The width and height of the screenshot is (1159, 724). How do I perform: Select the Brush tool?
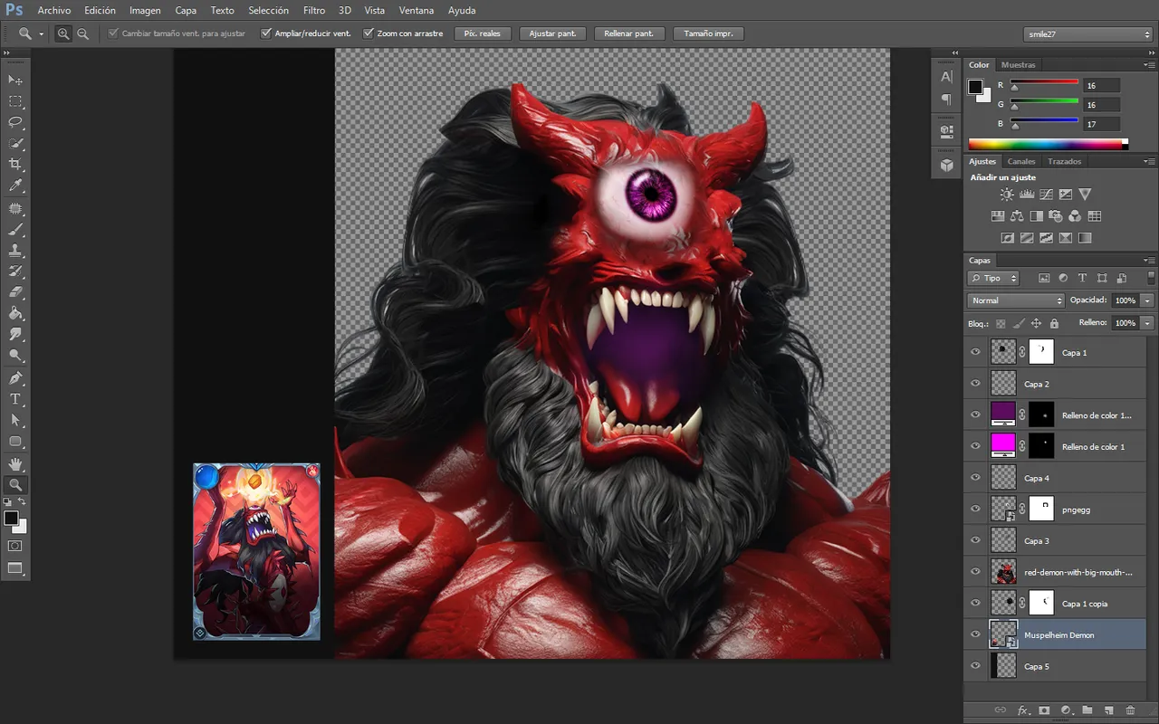coord(15,230)
